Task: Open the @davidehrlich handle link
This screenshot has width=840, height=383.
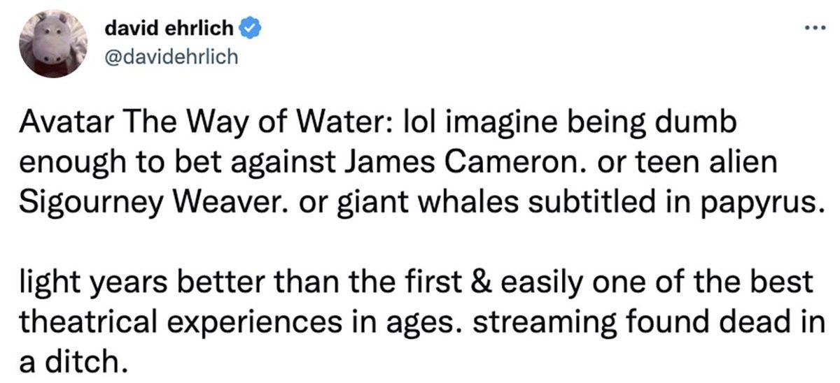Action: [x=170, y=57]
